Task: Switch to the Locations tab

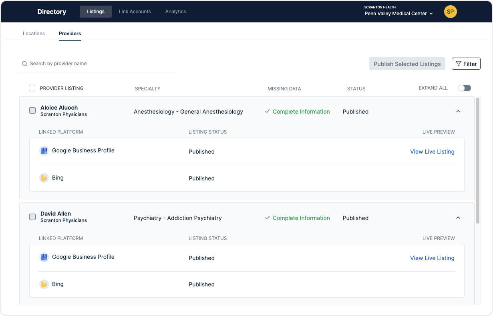Action: [x=34, y=34]
